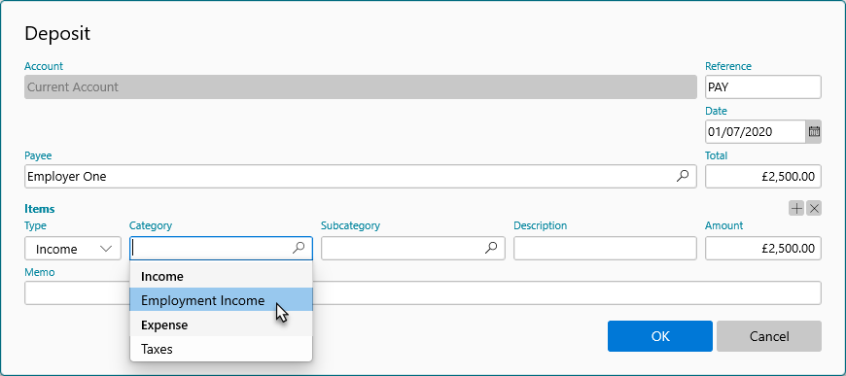
Task: Select Taxes from category list
Action: coord(221,349)
